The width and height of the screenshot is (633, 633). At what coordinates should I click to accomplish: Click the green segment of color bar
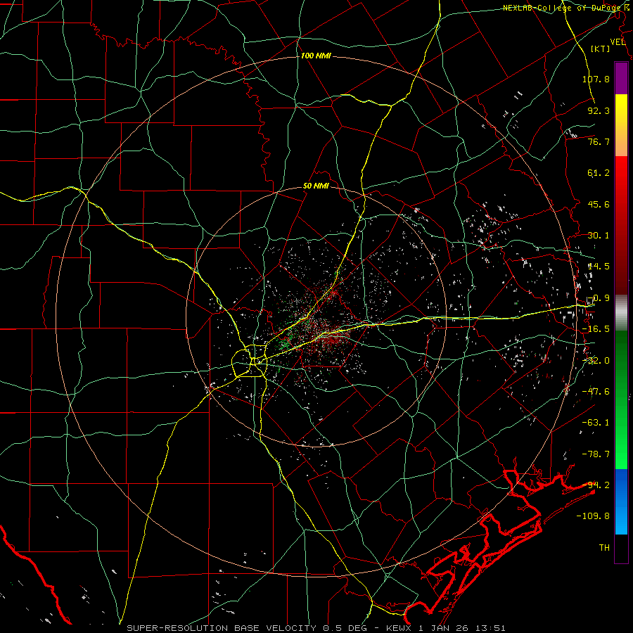click(x=621, y=399)
